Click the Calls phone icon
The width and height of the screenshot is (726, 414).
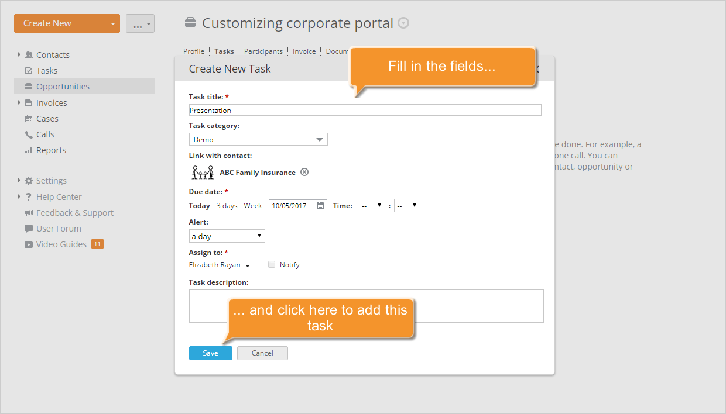pos(28,134)
